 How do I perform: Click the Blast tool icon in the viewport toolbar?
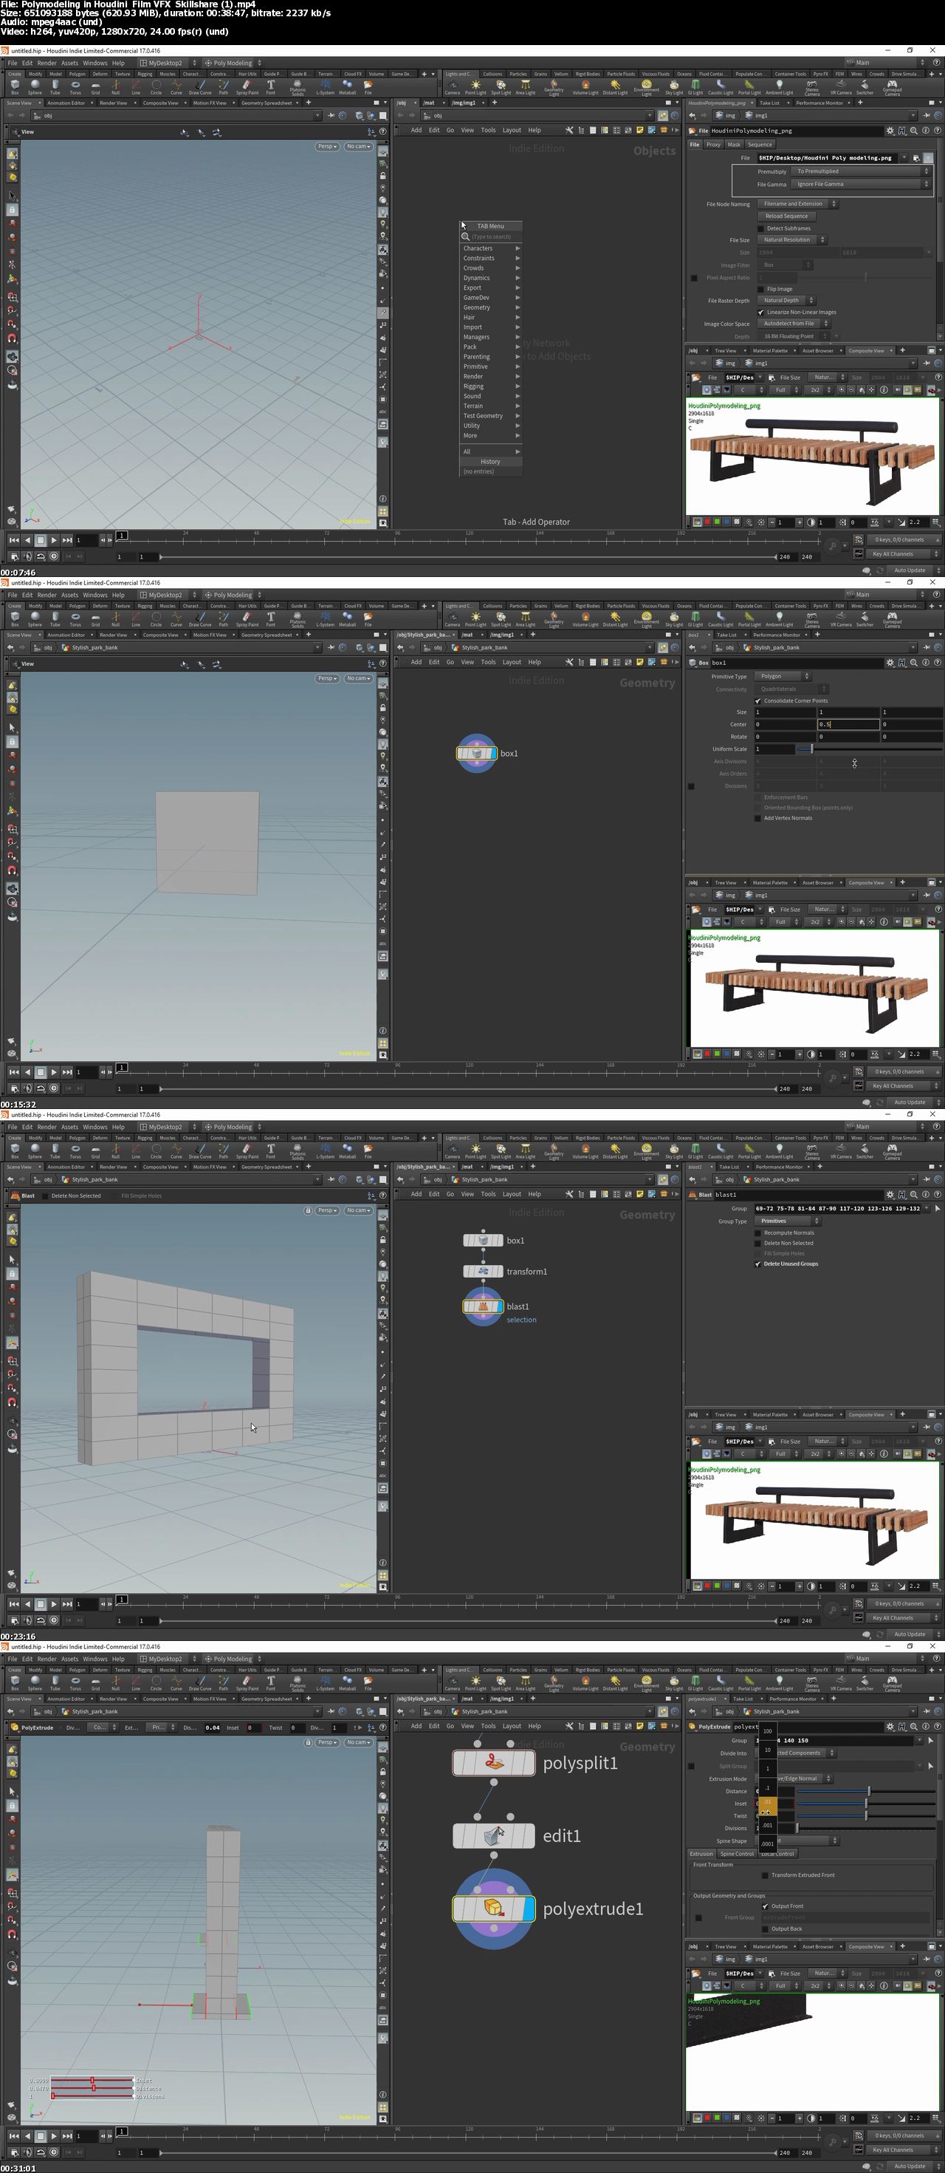tap(14, 1195)
